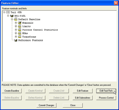Open Edit Feature dialog

82,91
